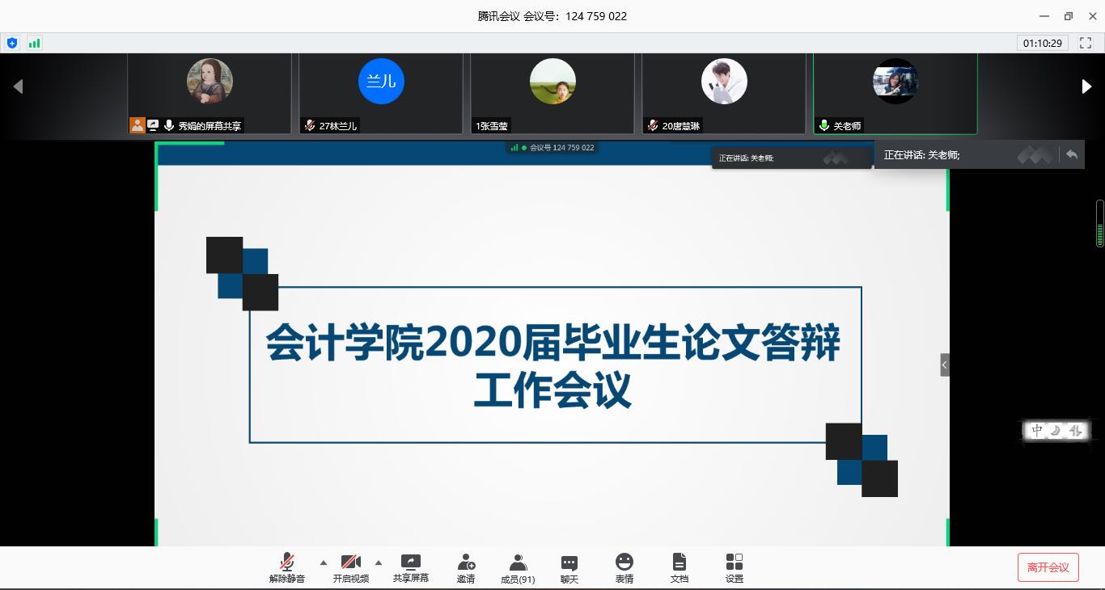
Task: Invite participants using the 邀请 icon
Action: [x=465, y=567]
